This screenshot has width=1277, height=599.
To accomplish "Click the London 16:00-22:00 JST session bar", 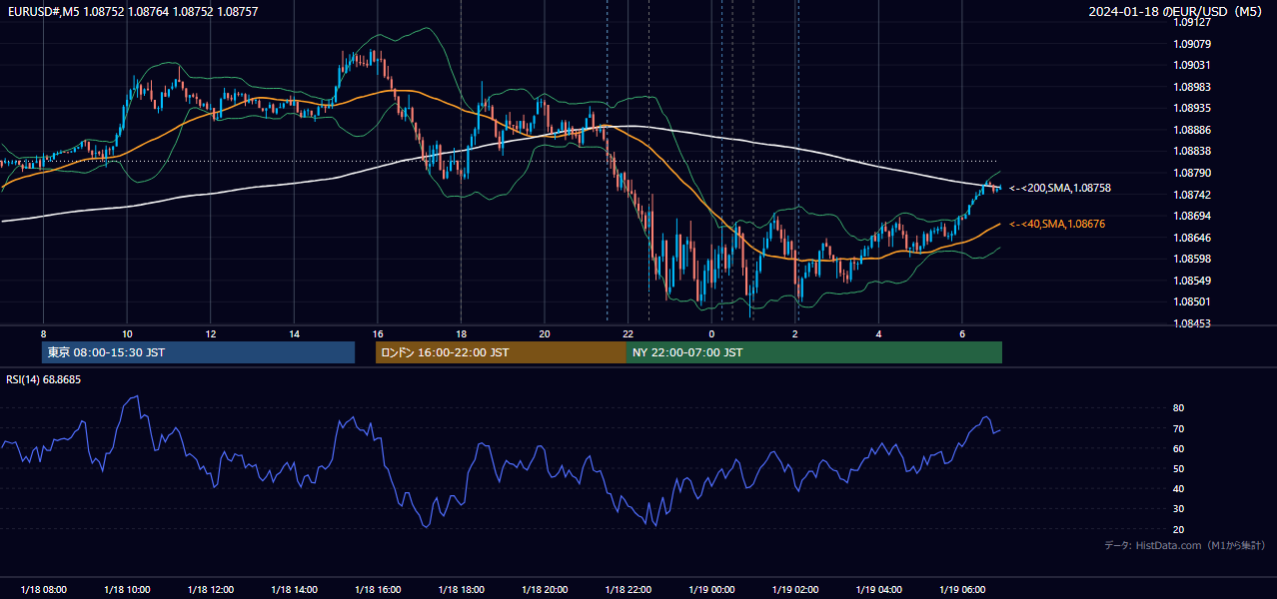I will point(501,352).
